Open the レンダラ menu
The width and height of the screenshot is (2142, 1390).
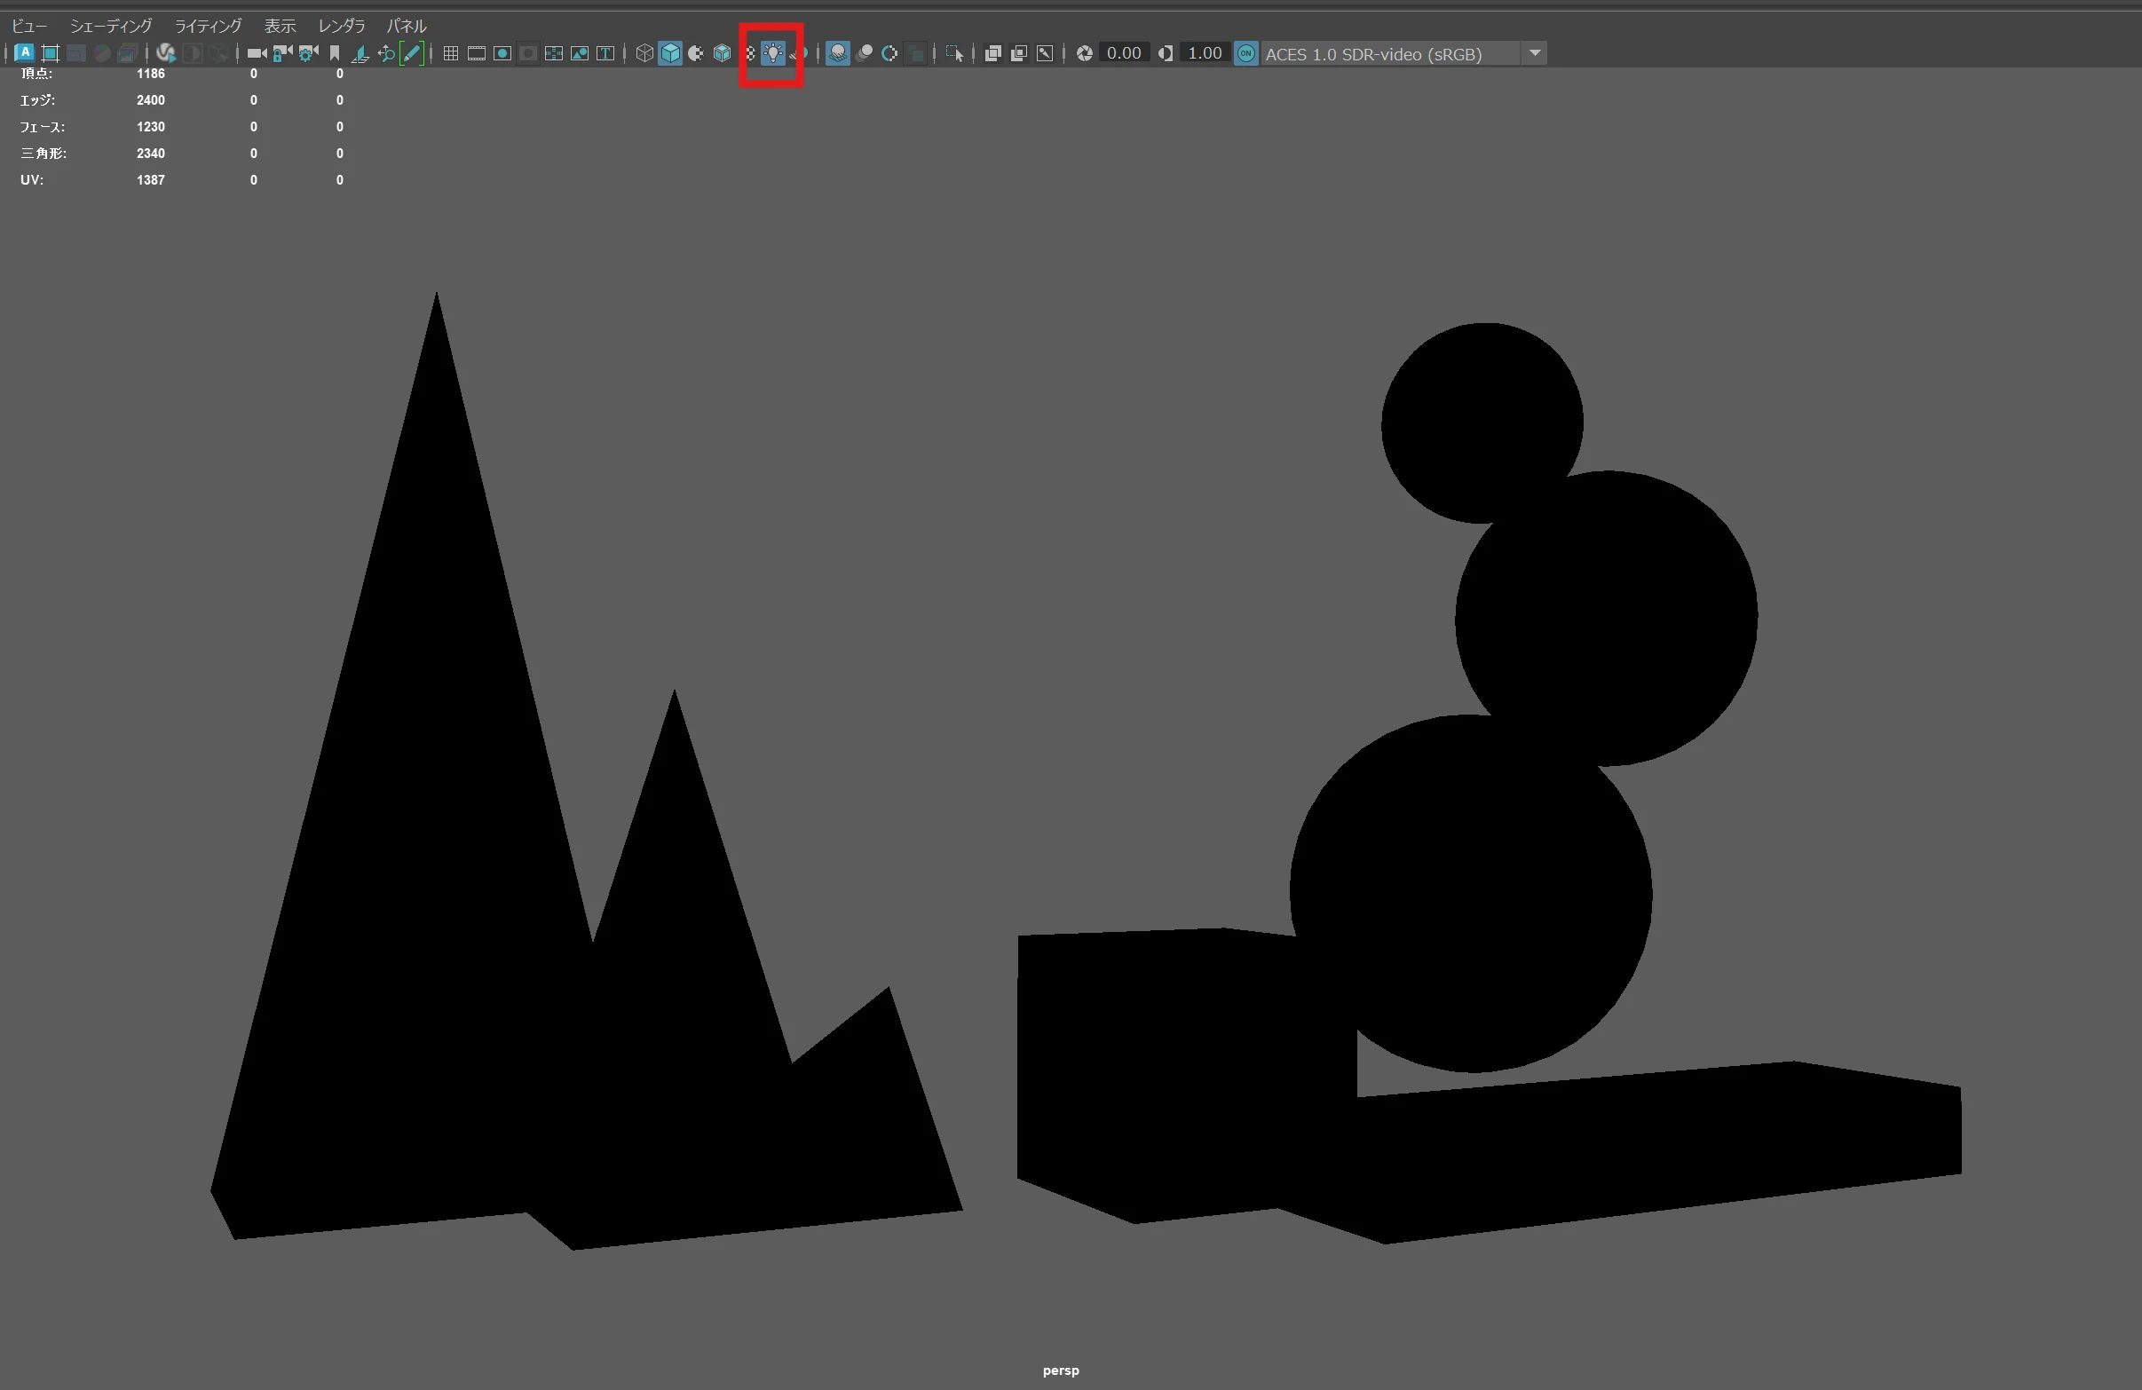point(341,26)
